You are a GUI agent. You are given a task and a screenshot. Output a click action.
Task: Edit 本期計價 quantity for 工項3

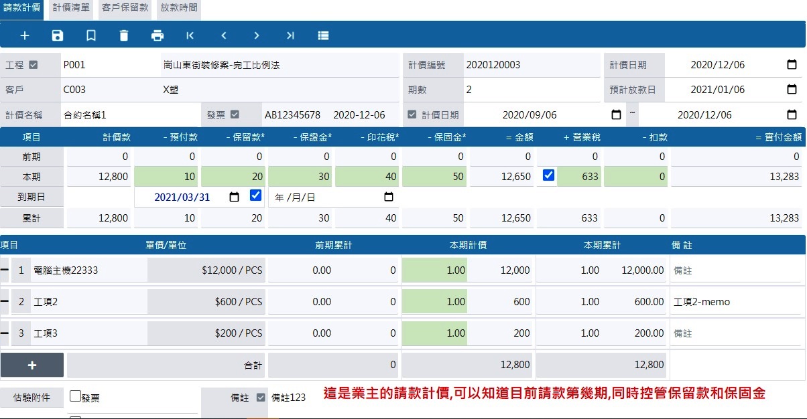tap(434, 333)
